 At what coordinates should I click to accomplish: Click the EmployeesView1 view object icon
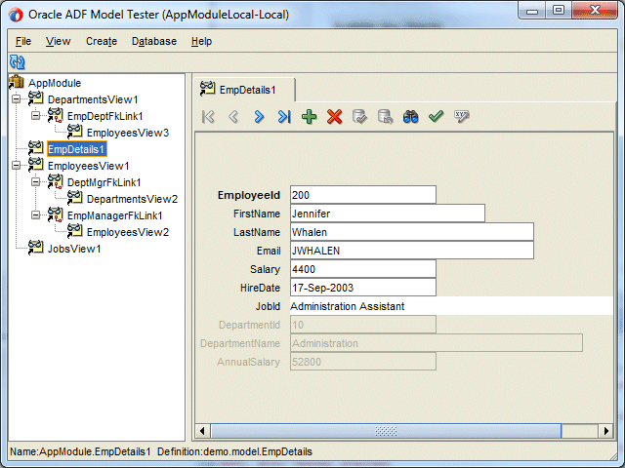click(x=36, y=165)
